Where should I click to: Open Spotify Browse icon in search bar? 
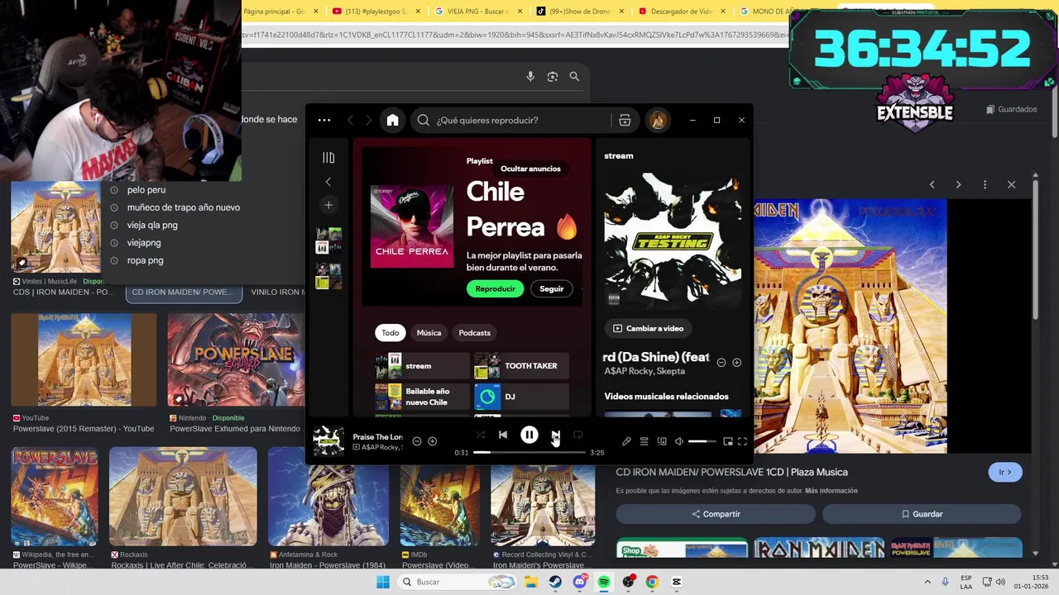tap(625, 120)
